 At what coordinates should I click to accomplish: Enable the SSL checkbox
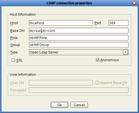(13, 60)
